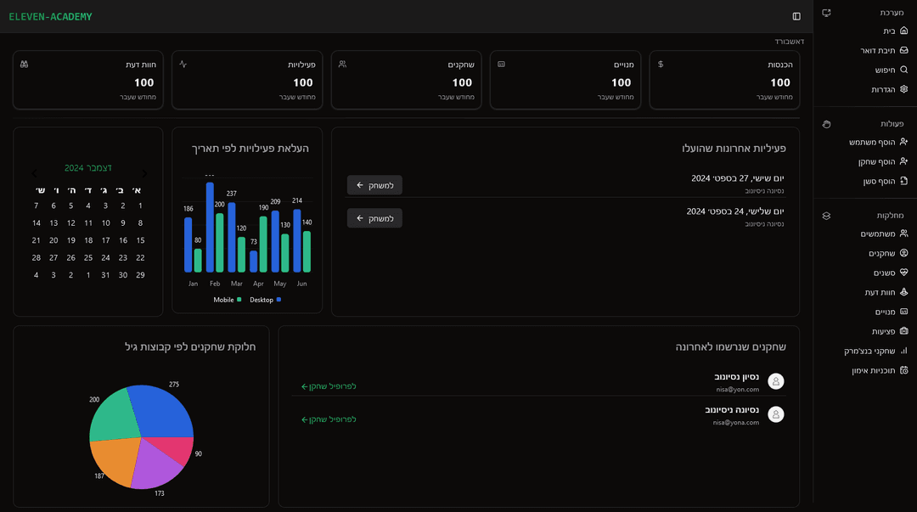Click the left arrow in calendar header

(x=34, y=173)
